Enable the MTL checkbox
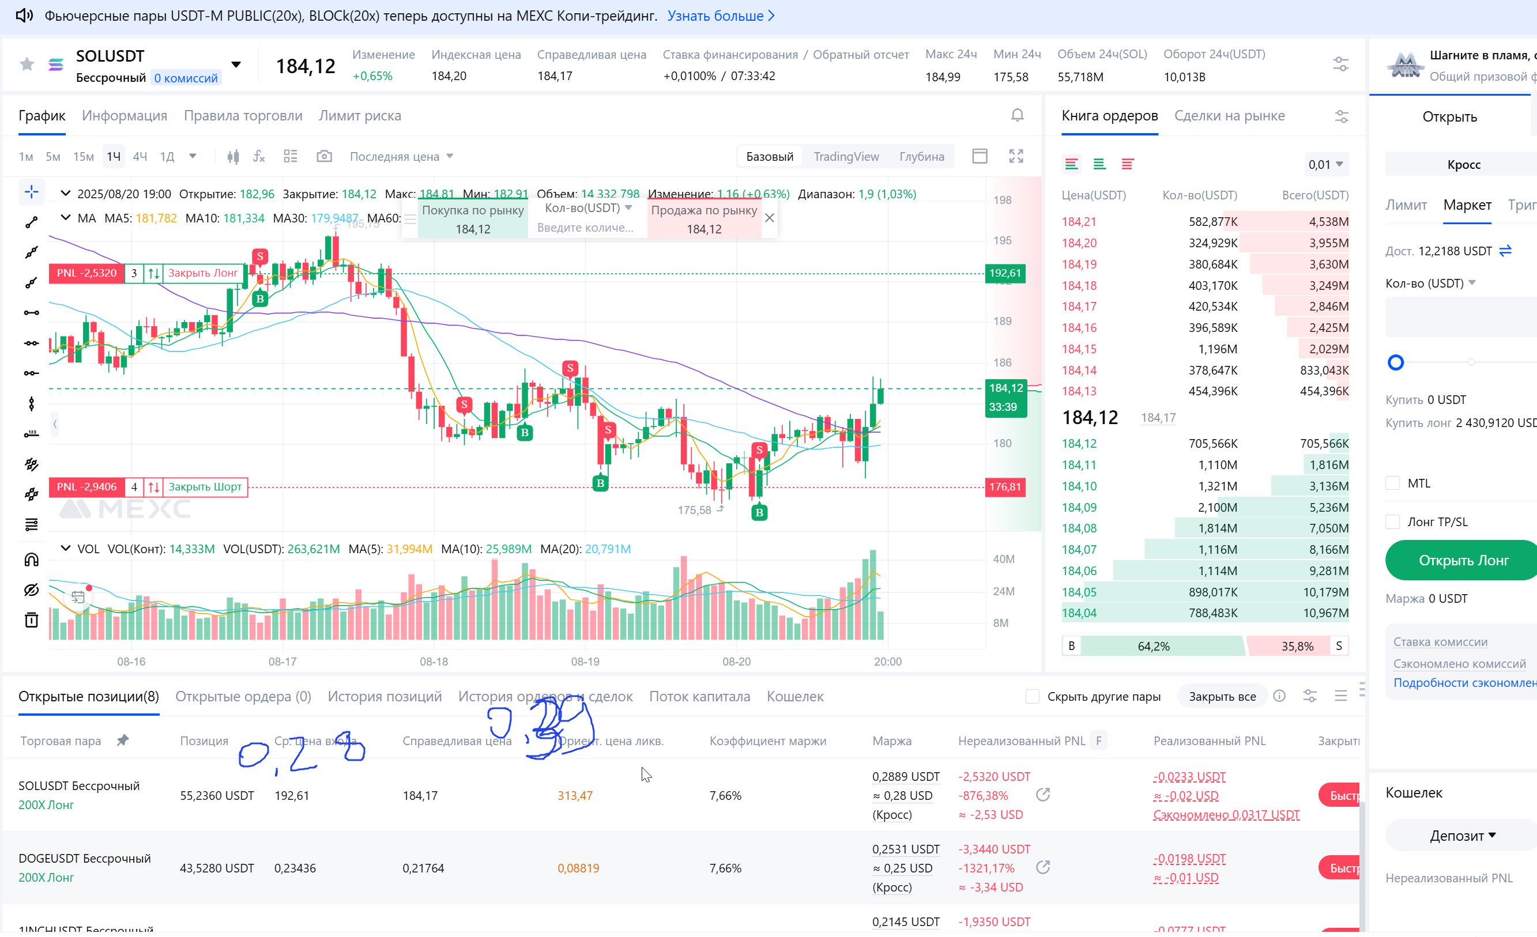The image size is (1537, 937). (x=1392, y=483)
